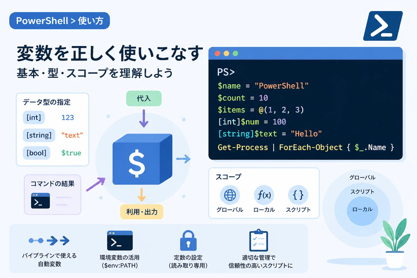417x278 pixels.
Task: Click the スコープ heading in the scope card
Action: [228, 177]
